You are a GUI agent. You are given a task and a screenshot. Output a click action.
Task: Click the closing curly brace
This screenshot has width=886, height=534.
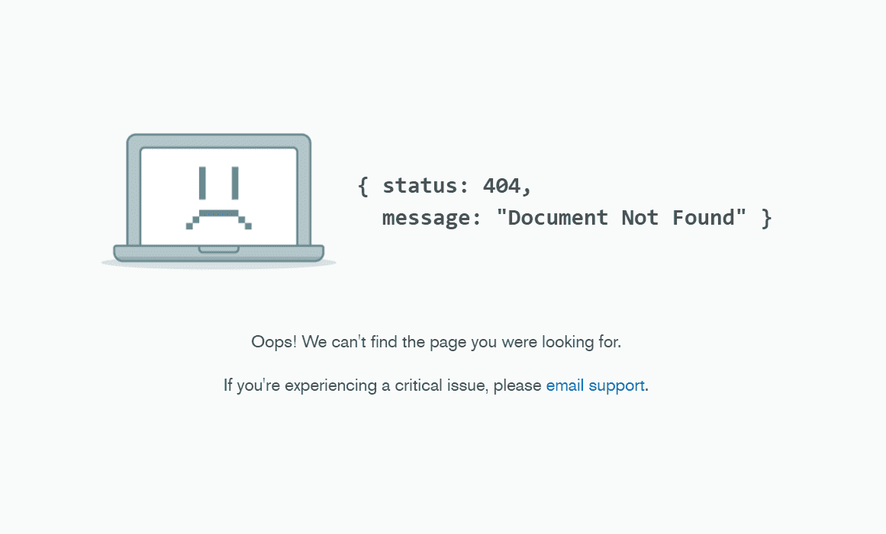(766, 218)
